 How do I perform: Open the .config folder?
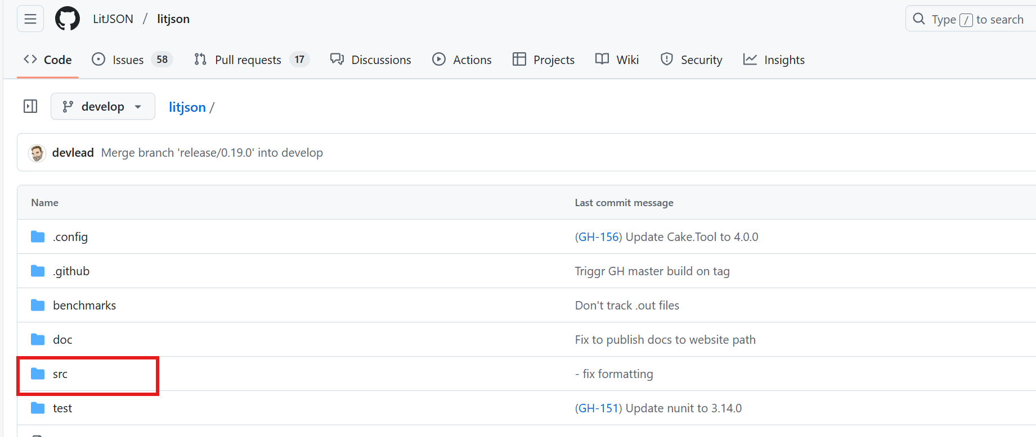click(70, 237)
